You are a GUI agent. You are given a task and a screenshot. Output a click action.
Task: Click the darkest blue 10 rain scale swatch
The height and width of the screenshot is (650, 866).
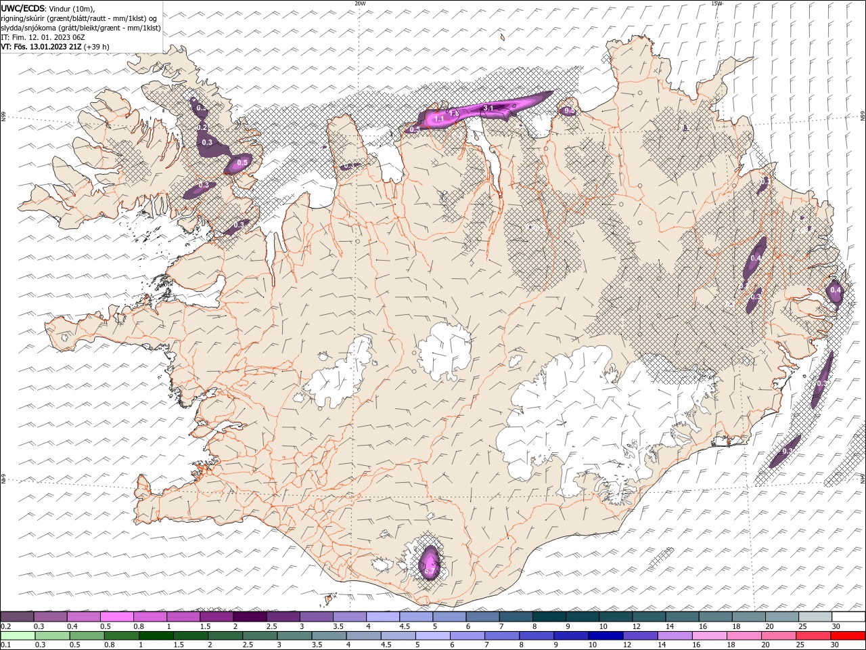[x=605, y=636]
